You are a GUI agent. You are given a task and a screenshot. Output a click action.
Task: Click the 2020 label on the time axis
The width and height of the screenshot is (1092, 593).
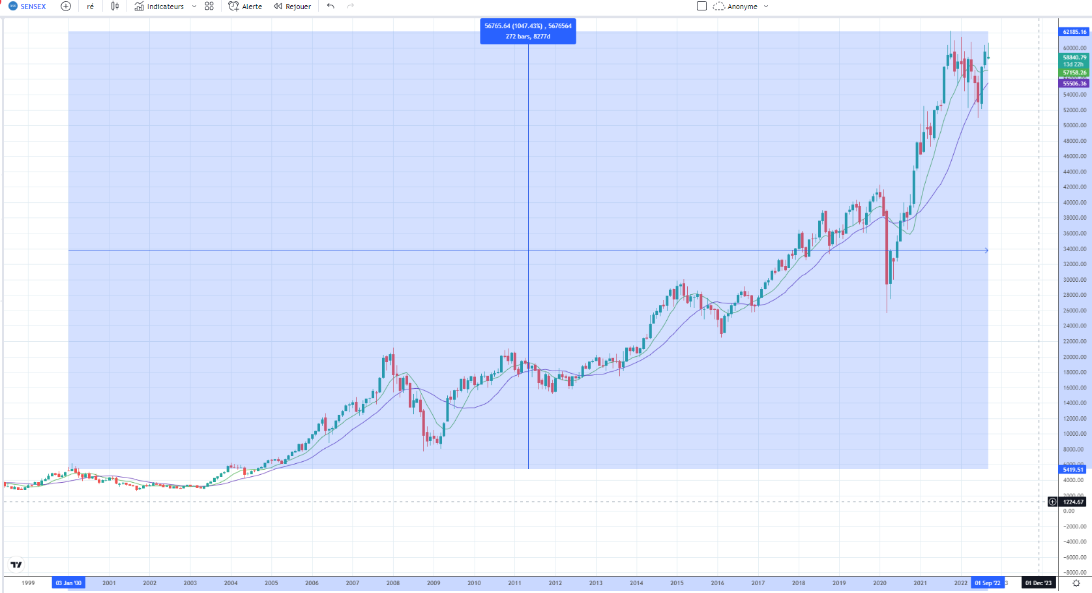879,583
